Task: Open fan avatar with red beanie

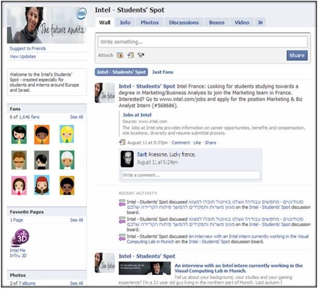Action: pyautogui.click(x=42, y=185)
